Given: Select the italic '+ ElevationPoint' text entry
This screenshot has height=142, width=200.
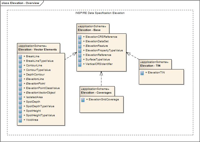Looking at the screenshot, I should [x=34, y=83].
